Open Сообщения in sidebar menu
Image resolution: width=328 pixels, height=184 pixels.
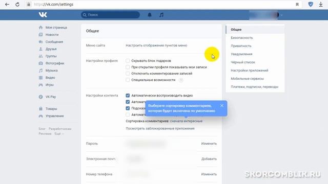tap(54, 42)
